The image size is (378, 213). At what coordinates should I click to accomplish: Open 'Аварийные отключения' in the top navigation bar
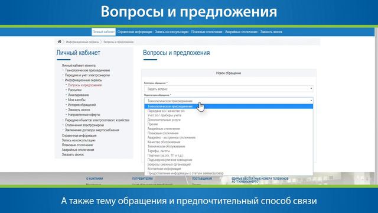pos(241,32)
